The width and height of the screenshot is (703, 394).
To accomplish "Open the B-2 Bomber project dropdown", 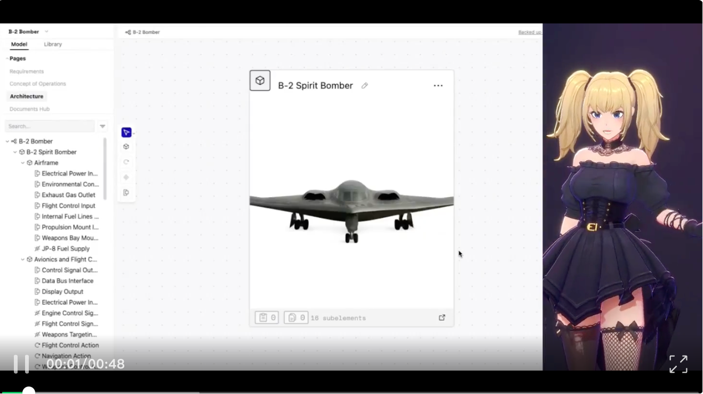I will (46, 32).
